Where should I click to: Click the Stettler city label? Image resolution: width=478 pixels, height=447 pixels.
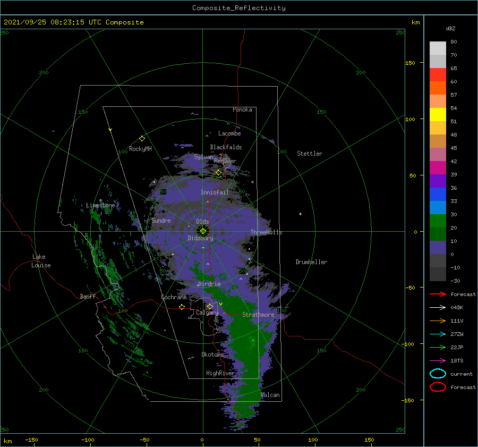310,154
